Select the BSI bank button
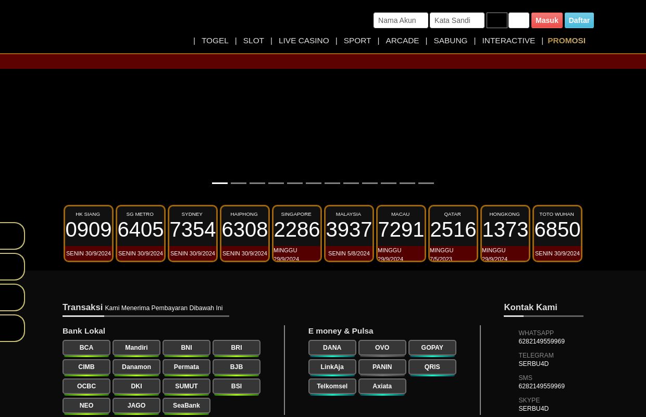This screenshot has height=417, width=646. click(237, 386)
